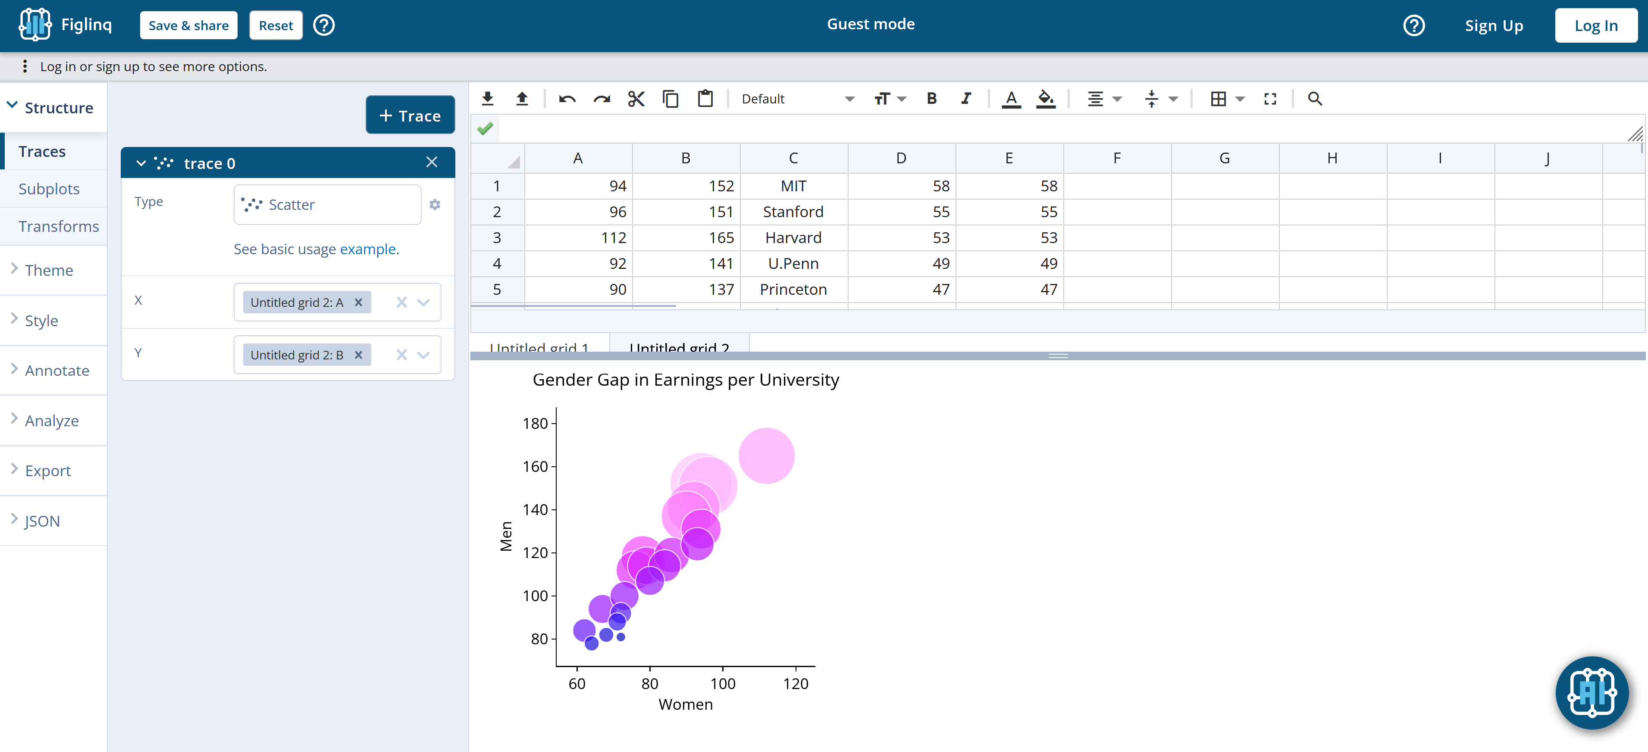1648x752 pixels.
Task: Open the AI assistant floating button
Action: (1592, 693)
